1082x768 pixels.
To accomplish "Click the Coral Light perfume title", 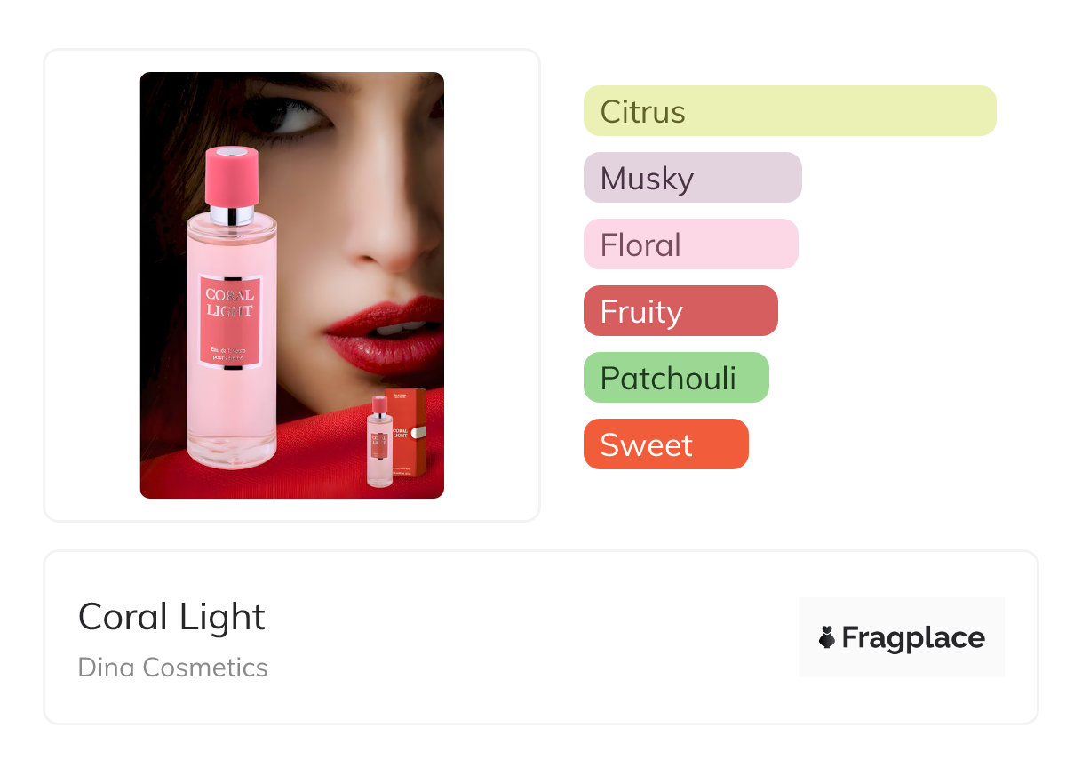I will coord(171,617).
